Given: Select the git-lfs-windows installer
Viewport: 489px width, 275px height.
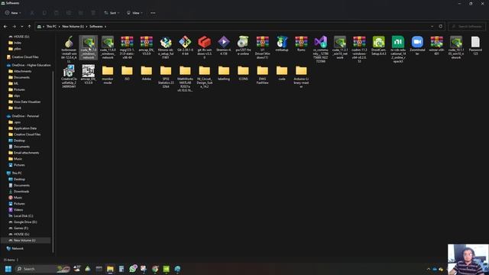Looking at the screenshot, I should click(x=204, y=47).
